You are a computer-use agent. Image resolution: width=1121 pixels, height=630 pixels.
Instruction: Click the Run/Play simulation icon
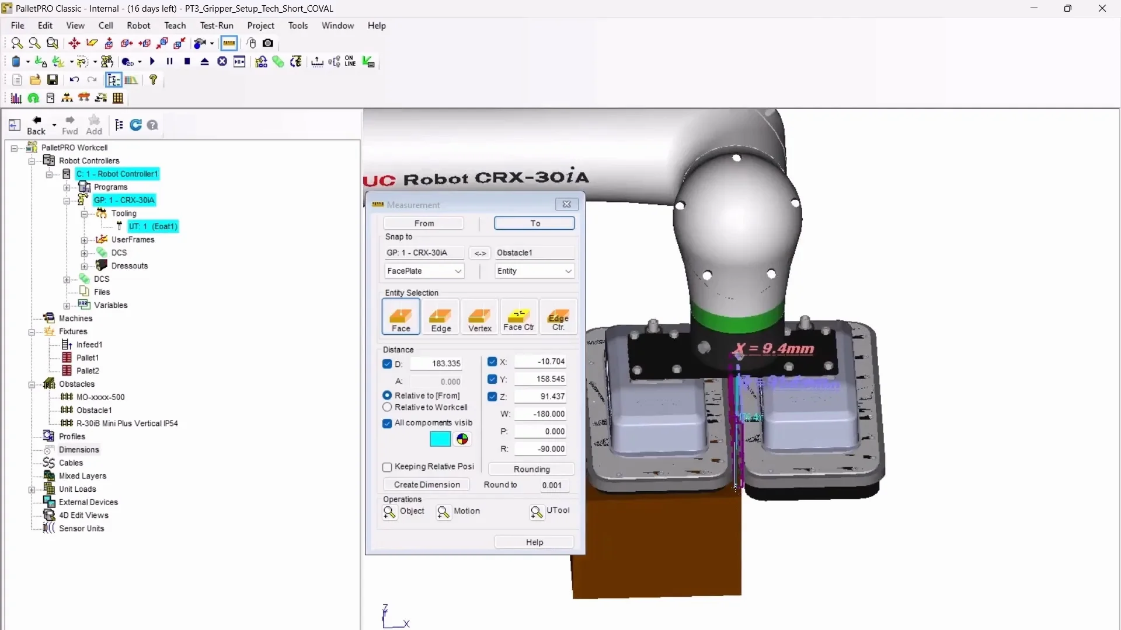[152, 62]
